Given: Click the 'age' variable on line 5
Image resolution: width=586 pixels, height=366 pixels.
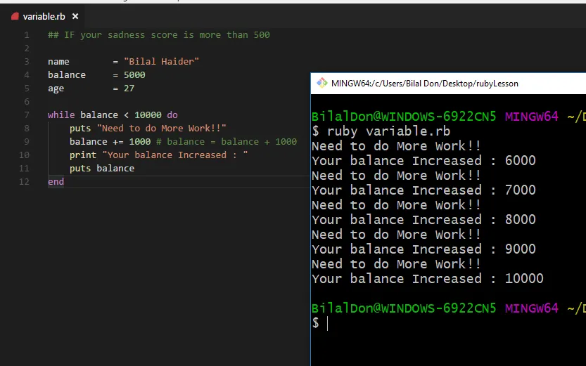Looking at the screenshot, I should click(56, 89).
